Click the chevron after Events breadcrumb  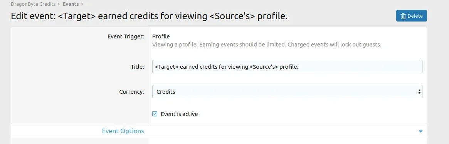[x=82, y=4]
